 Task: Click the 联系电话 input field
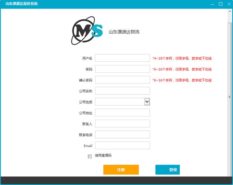pyautogui.click(x=122, y=134)
